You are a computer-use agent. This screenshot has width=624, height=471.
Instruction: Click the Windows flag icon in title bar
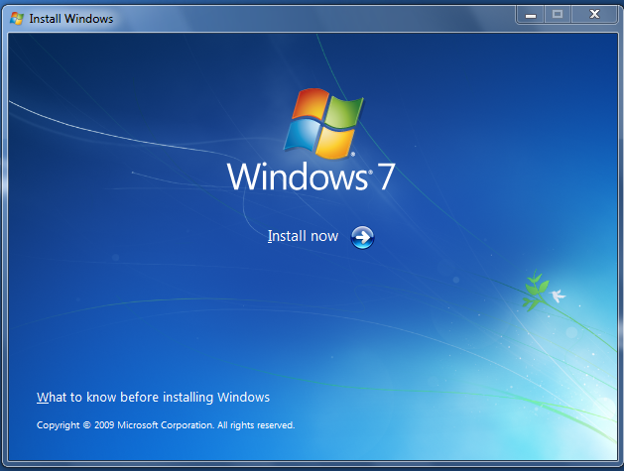(17, 18)
